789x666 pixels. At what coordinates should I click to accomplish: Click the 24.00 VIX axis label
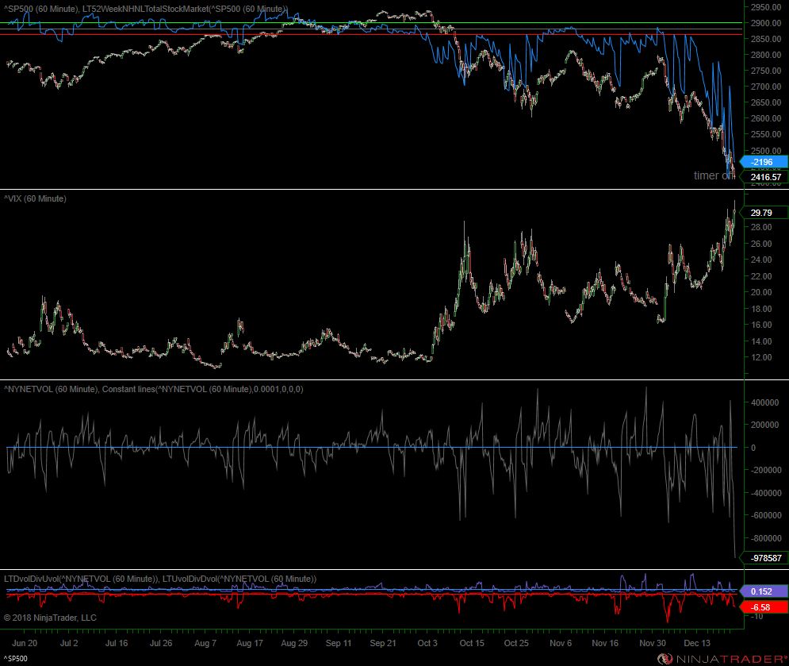(x=761, y=260)
